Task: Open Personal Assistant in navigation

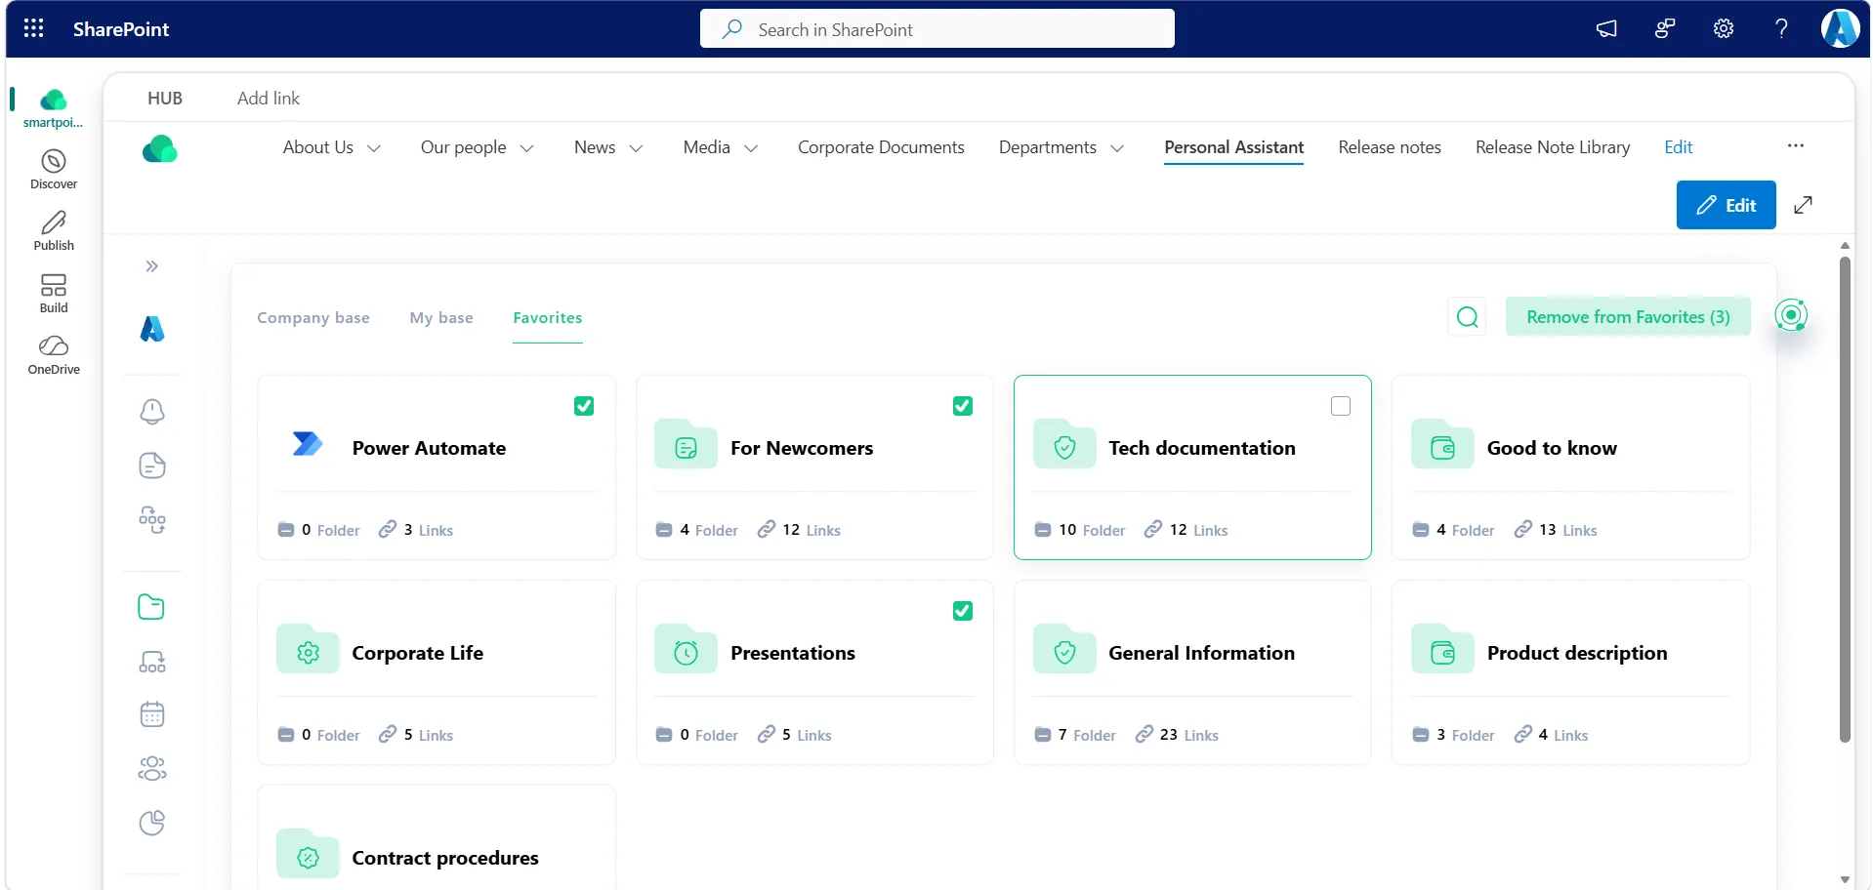Action: 1234,147
